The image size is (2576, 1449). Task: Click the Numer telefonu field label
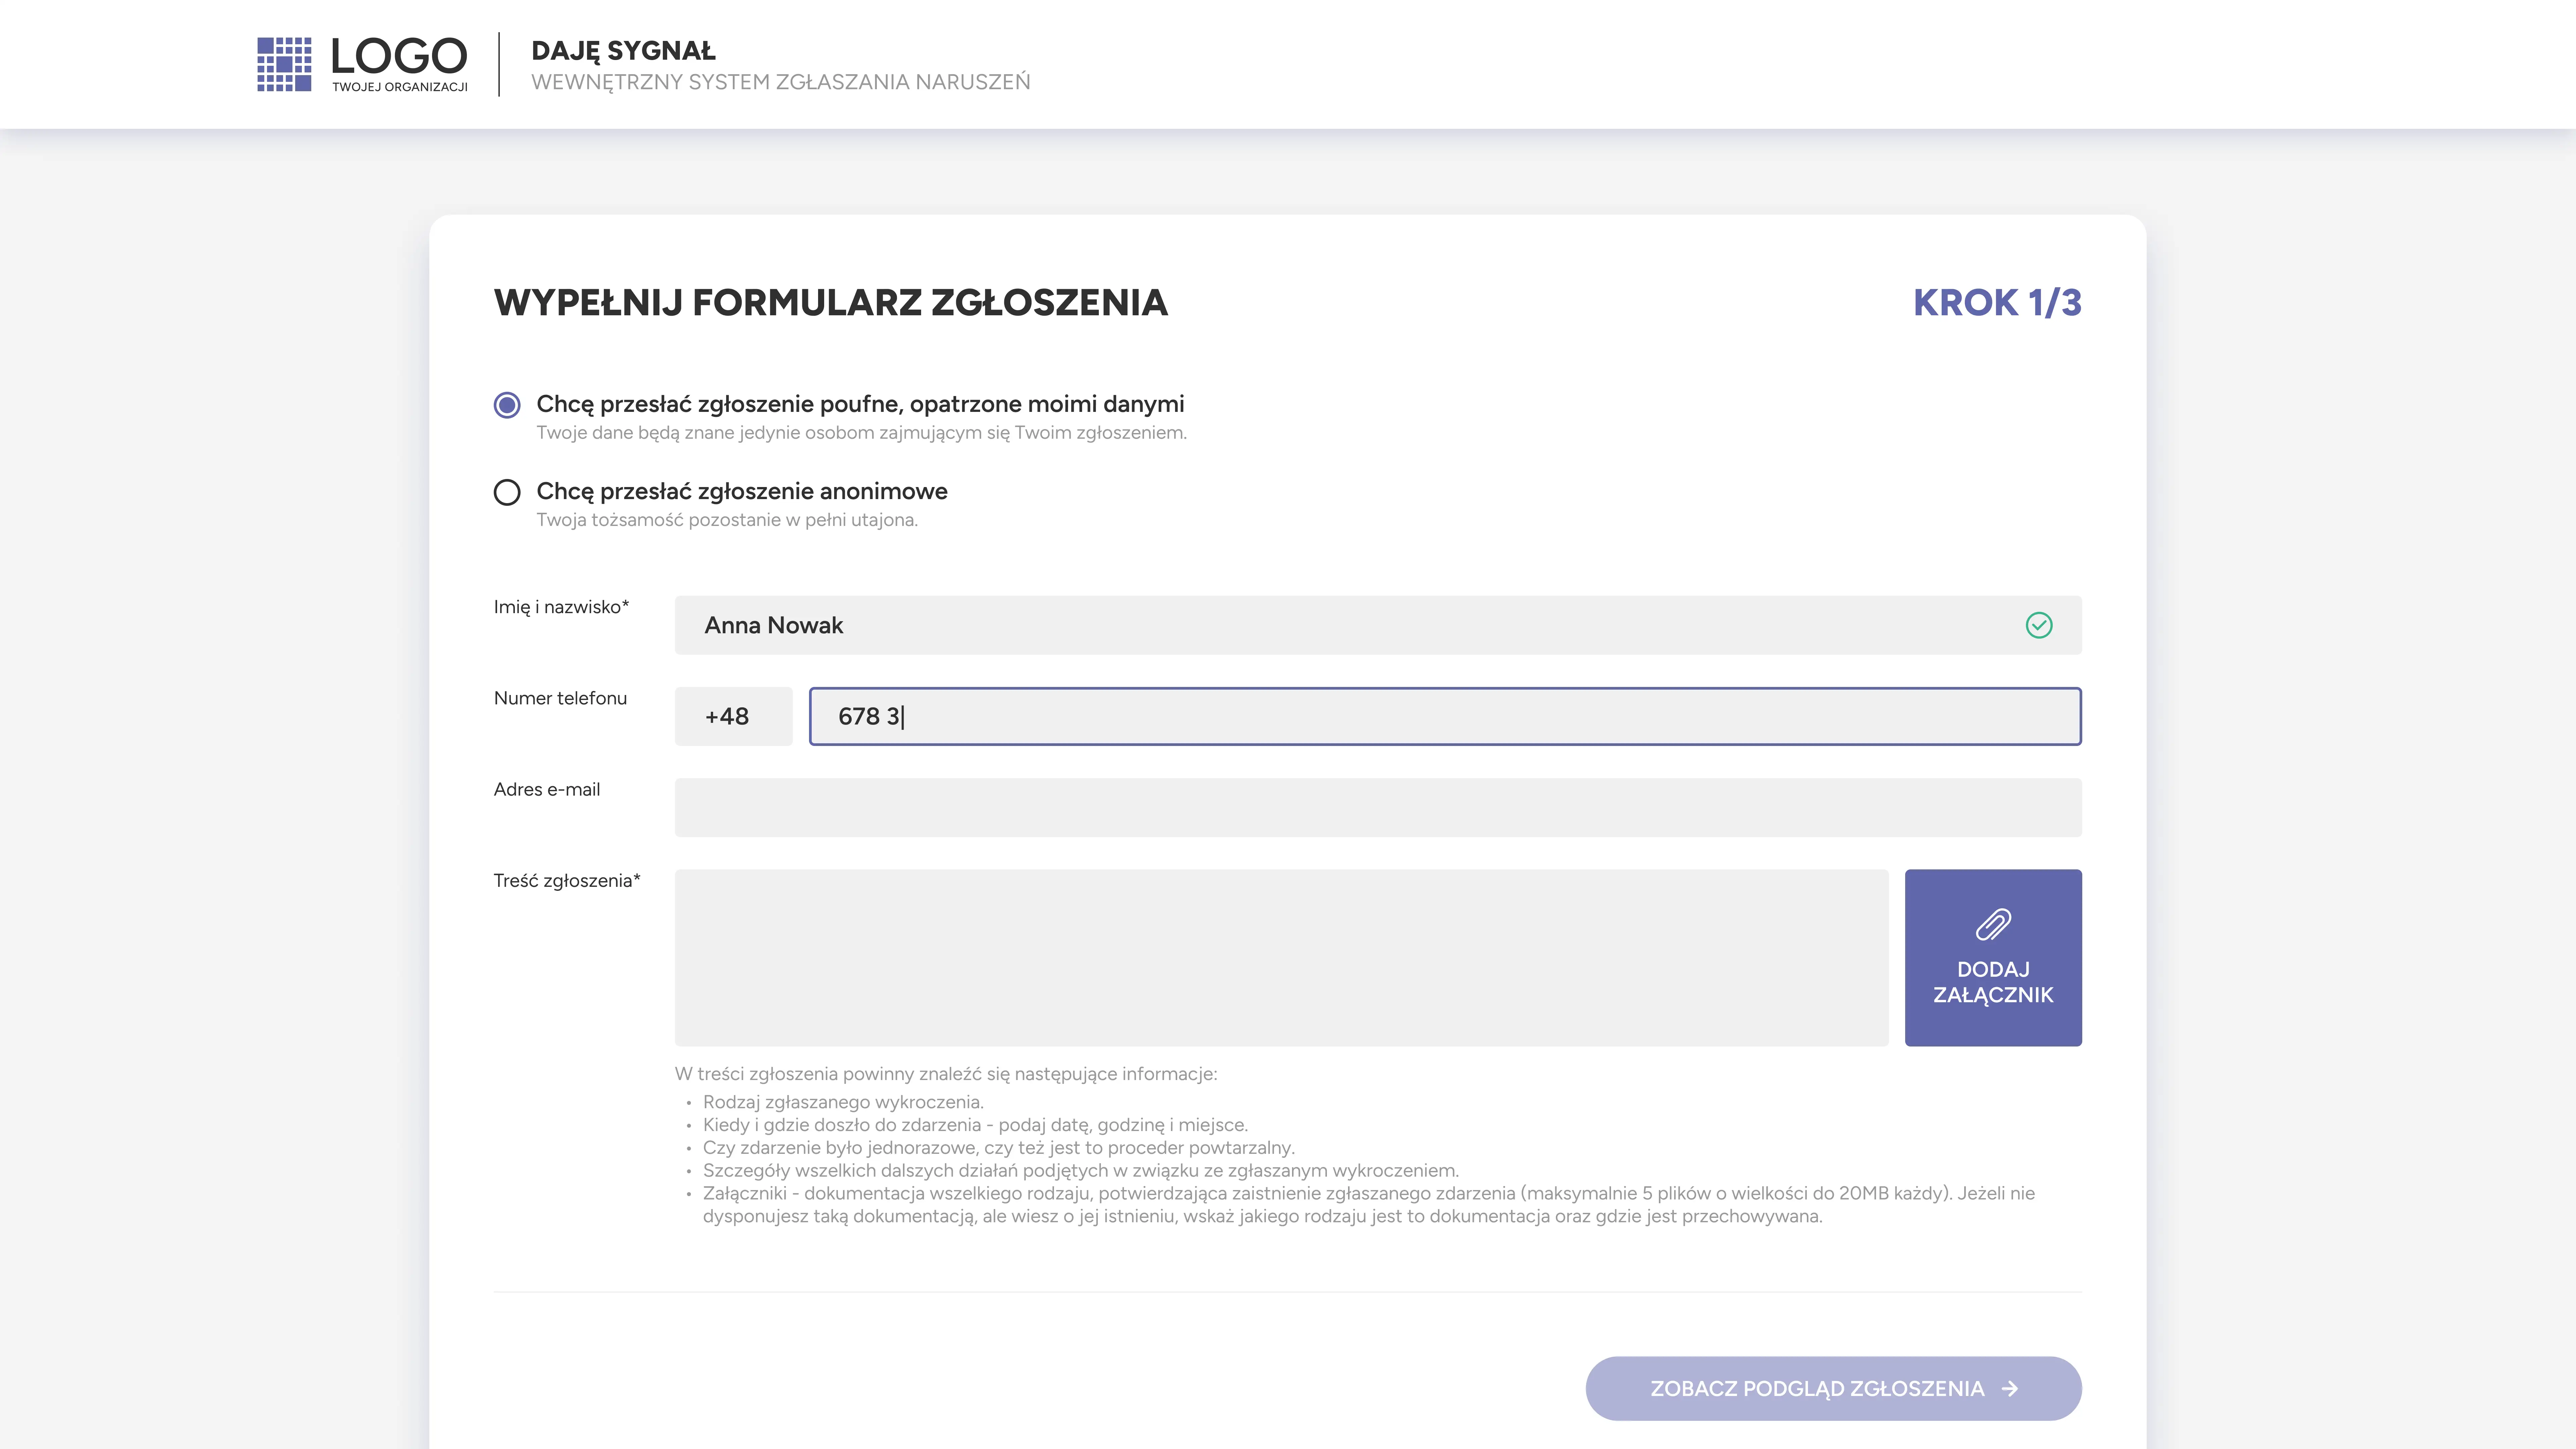[x=560, y=698]
